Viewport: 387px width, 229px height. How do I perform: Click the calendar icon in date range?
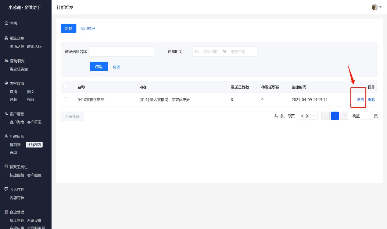pos(197,52)
